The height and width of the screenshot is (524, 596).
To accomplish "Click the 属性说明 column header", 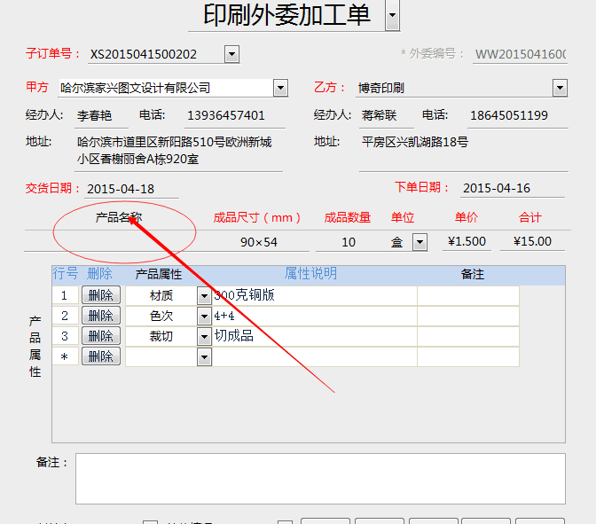I will [x=310, y=274].
